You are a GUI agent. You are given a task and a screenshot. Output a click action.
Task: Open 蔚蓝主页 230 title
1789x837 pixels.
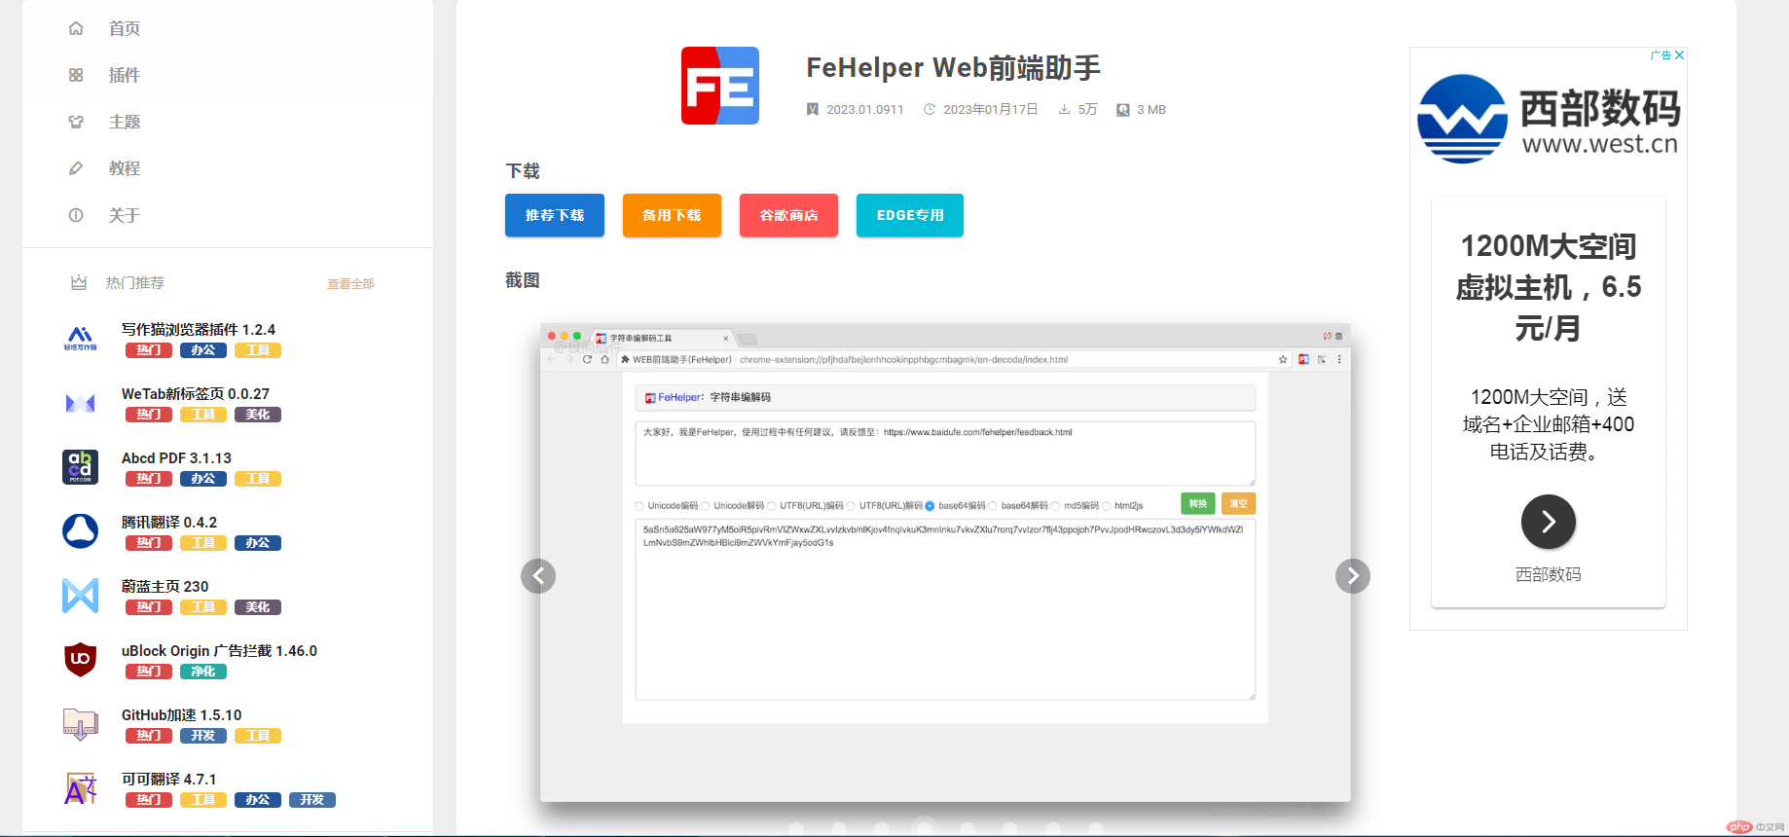coord(165,587)
